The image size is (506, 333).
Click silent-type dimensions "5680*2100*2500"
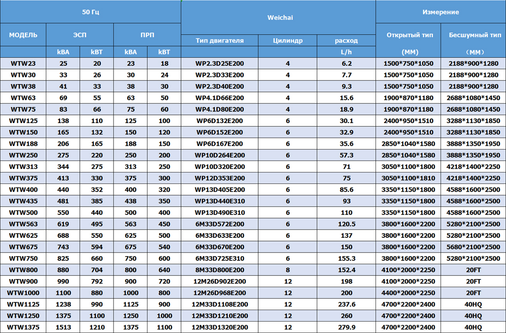473,247
